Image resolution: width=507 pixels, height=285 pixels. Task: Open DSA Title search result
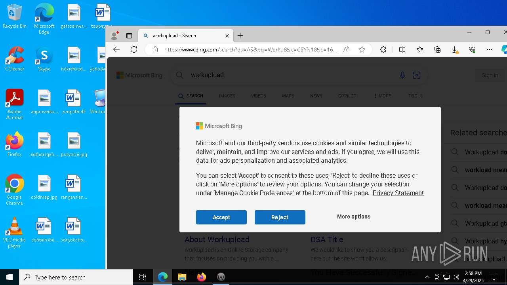click(x=327, y=239)
